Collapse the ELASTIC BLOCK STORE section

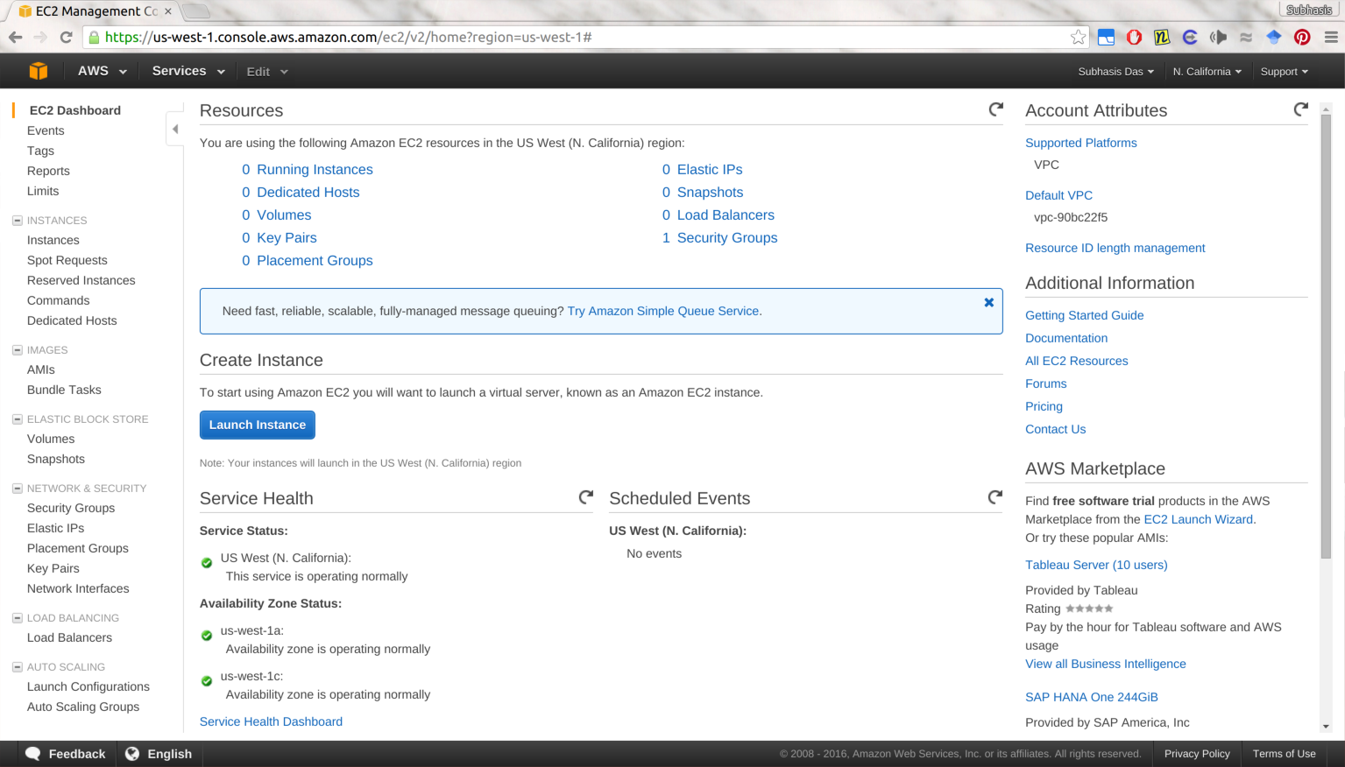(17, 419)
